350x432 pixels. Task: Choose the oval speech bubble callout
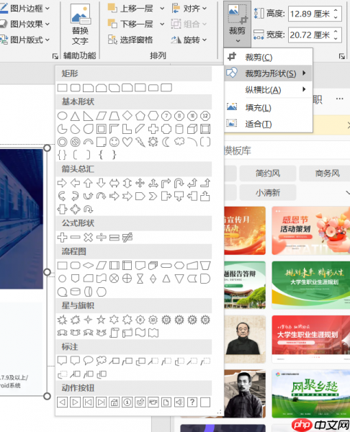88,361
